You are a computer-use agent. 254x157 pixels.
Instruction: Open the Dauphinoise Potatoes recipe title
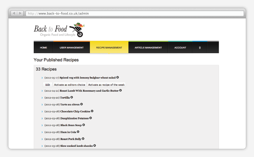tap(74, 118)
